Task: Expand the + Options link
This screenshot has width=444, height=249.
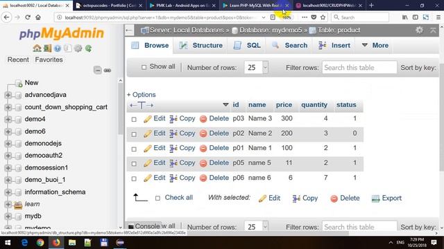Action: point(142,95)
